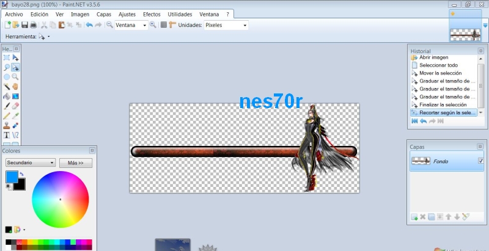The image size is (489, 251).
Task: Click the Más >> button
Action: [76, 163]
